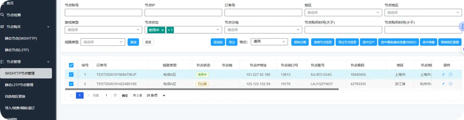Click the jump-to page number input

(106, 95)
